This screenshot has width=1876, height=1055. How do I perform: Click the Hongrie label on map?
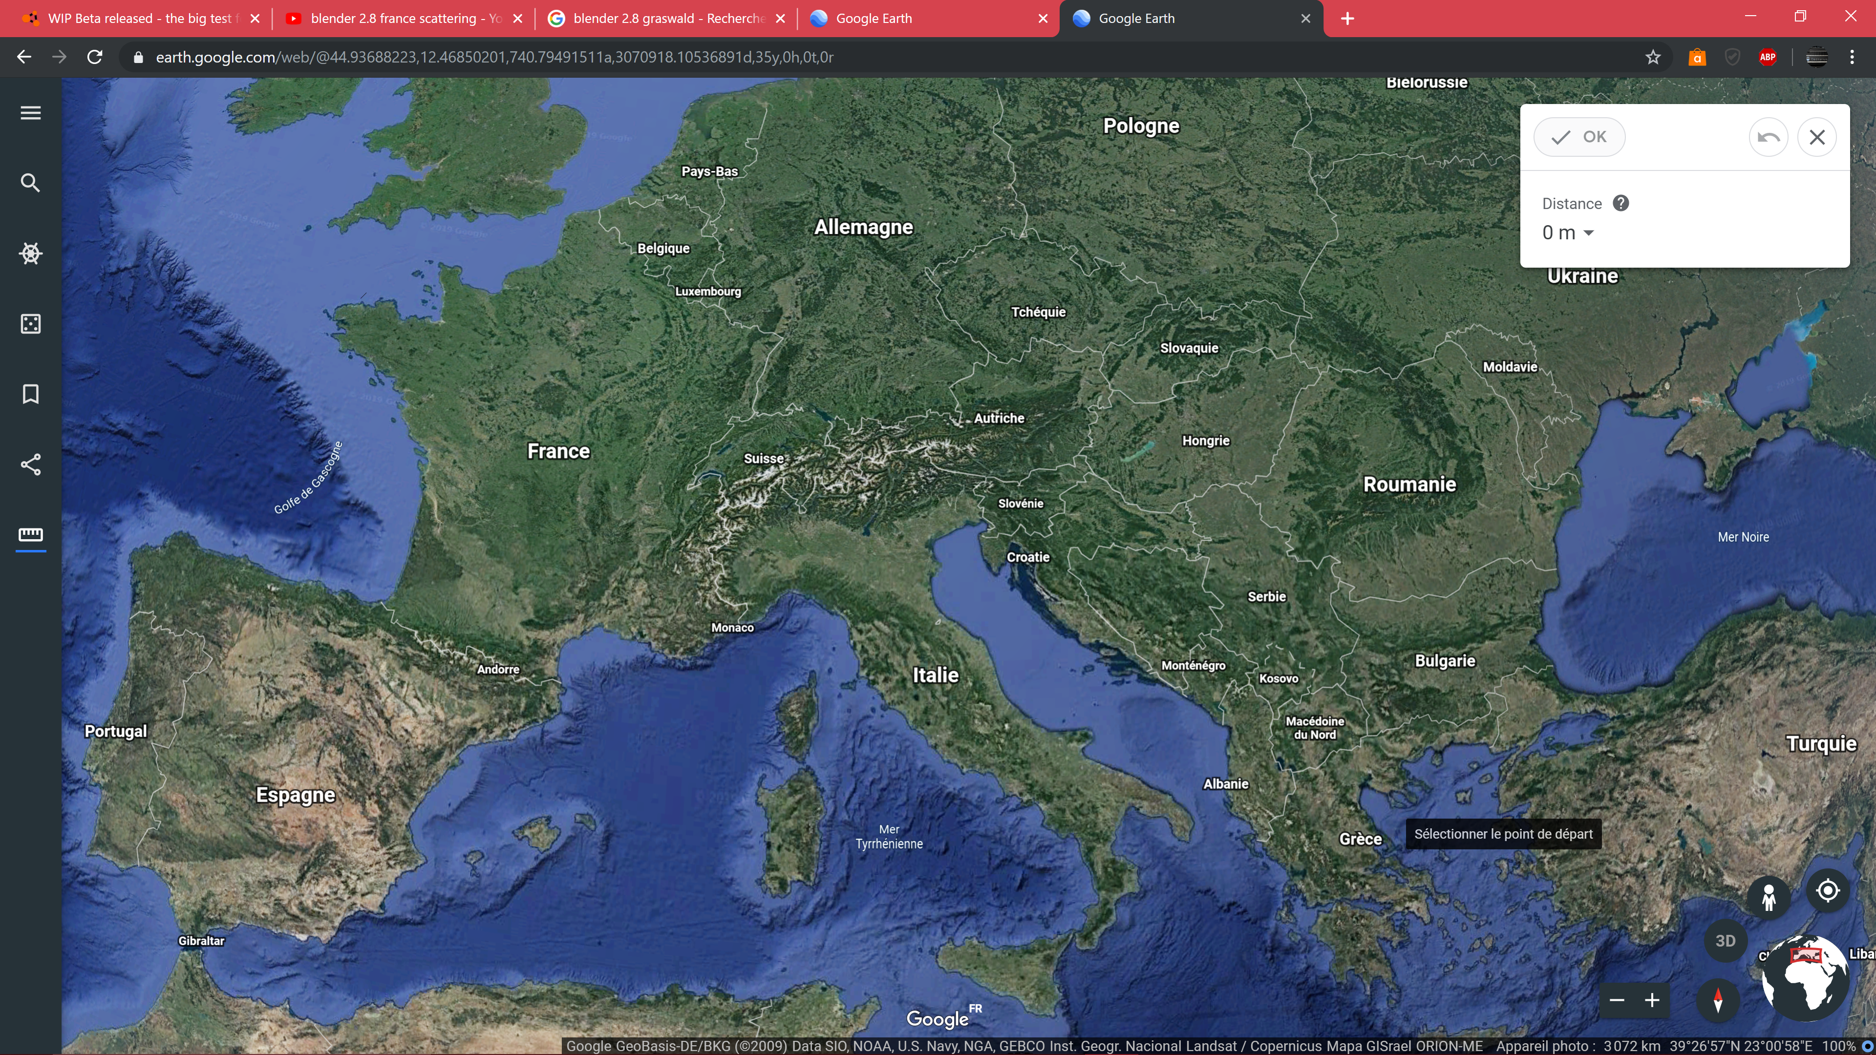1206,441
